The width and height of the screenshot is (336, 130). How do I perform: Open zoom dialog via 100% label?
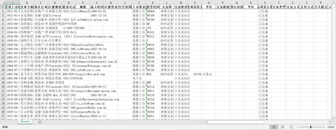click(331, 127)
